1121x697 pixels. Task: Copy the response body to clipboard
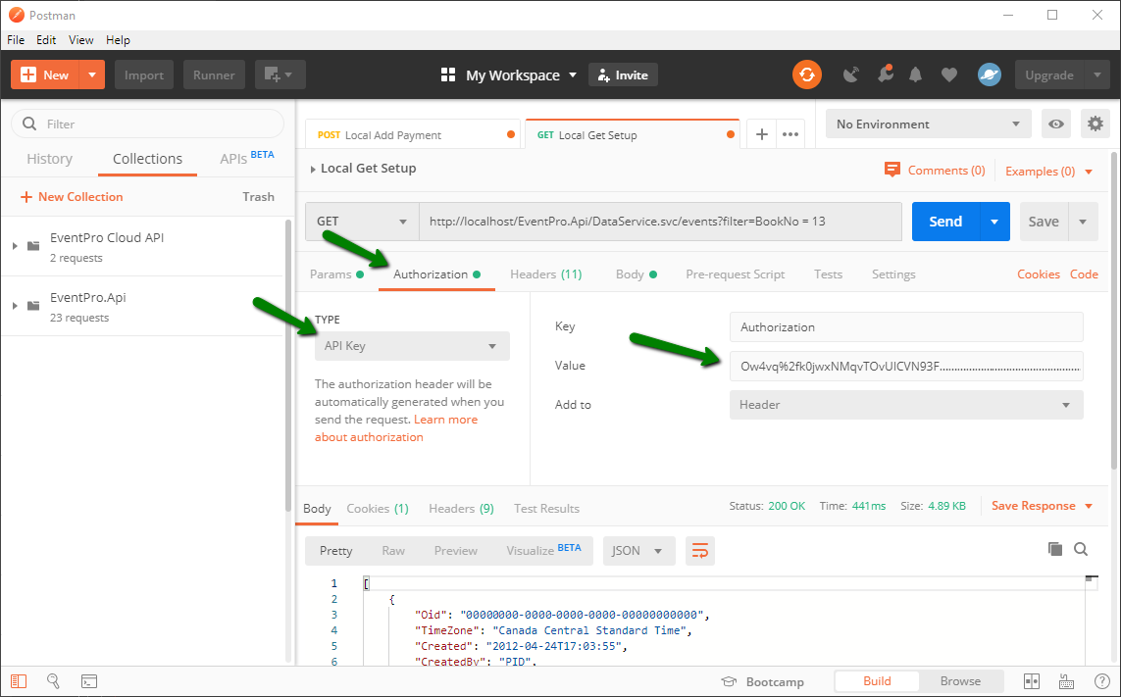(x=1054, y=549)
